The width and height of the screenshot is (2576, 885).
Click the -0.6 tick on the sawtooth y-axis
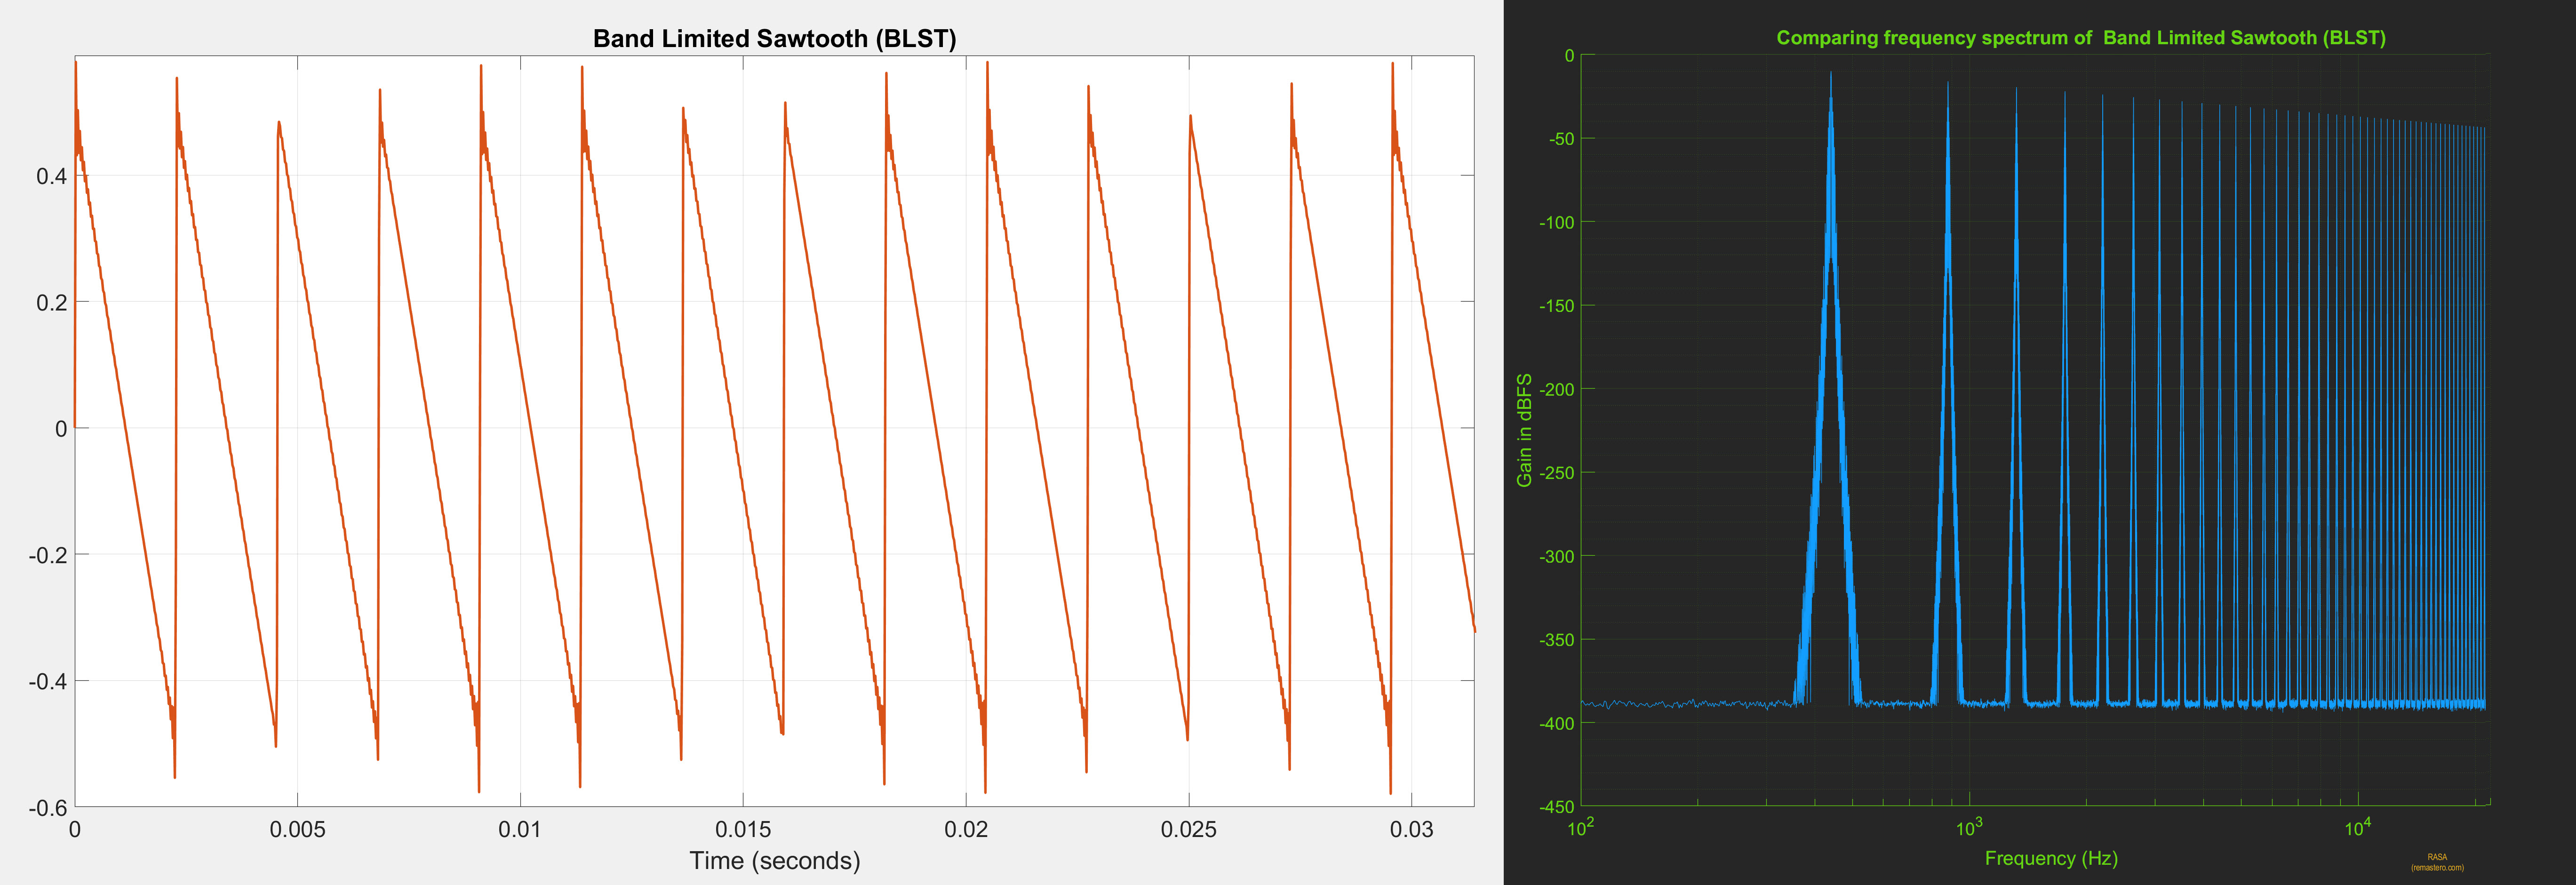click(x=47, y=807)
